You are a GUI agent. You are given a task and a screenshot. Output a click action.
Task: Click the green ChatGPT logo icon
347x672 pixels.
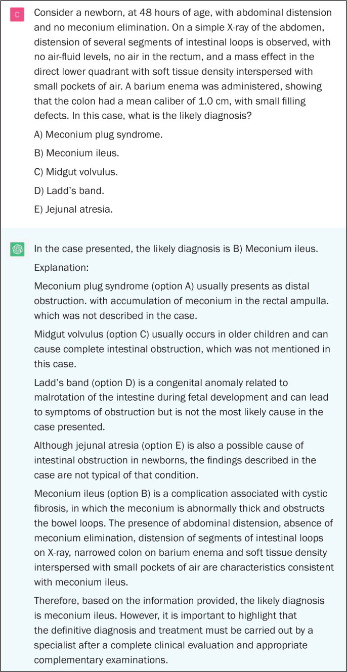pyautogui.click(x=17, y=249)
